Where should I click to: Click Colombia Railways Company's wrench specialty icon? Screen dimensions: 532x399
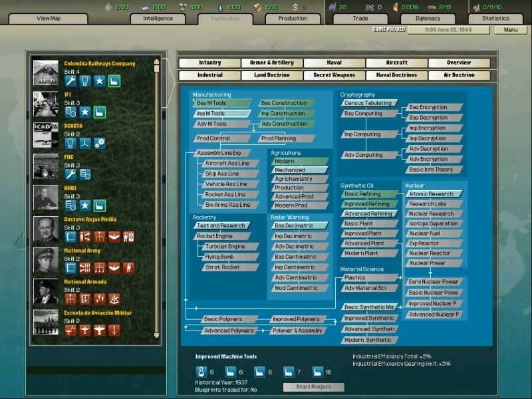[70, 81]
